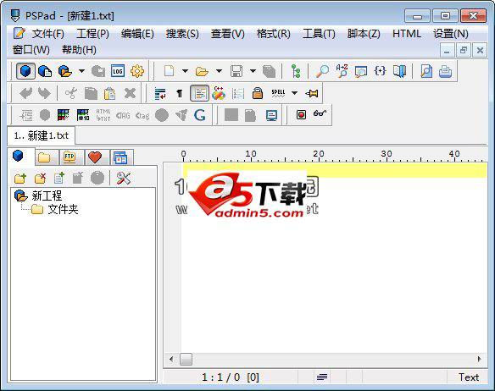495x391 pixels.
Task: Click the horizontal scrollbar thumb in editor
Action: [186, 359]
